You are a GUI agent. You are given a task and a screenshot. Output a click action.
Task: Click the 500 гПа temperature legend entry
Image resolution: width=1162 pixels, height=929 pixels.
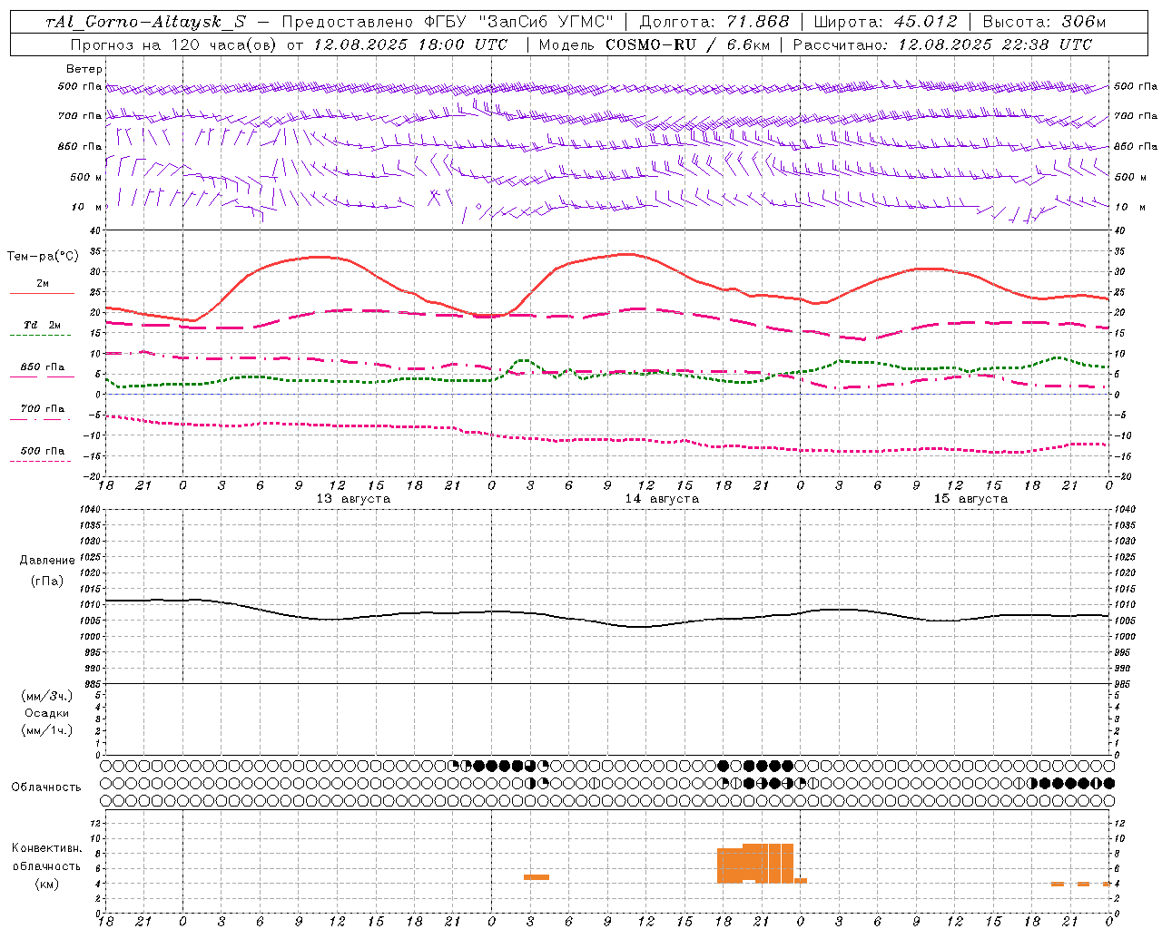43,451
